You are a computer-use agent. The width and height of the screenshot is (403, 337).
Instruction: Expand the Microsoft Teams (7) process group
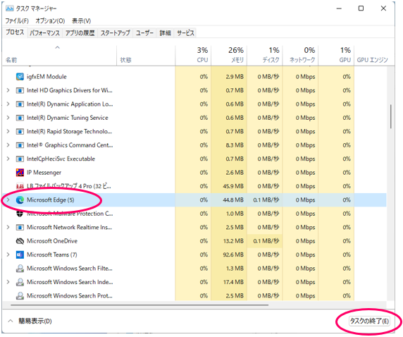pos(8,255)
